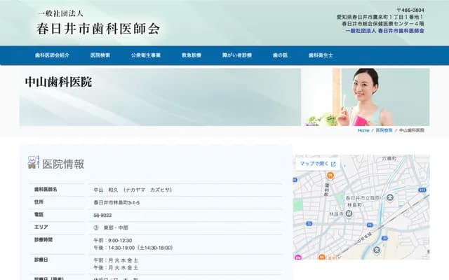Image resolution: width=449 pixels, height=280 pixels.
Task: Click the postal code 〒486-0804
Action: click(410, 10)
